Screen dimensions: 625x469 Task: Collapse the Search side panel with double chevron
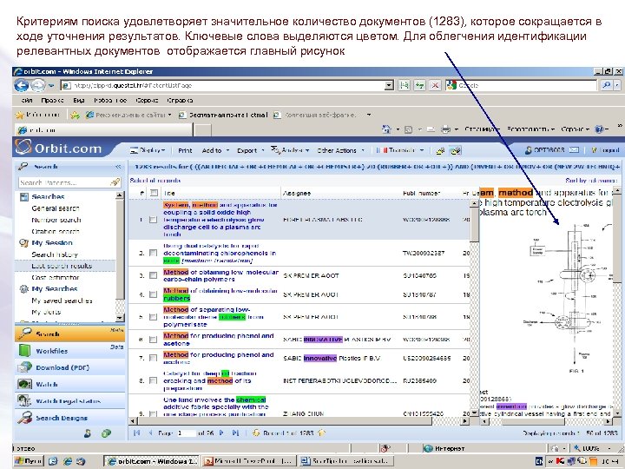coord(118,167)
